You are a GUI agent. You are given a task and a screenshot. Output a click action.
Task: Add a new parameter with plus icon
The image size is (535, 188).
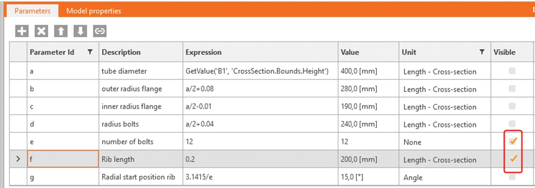(22, 31)
